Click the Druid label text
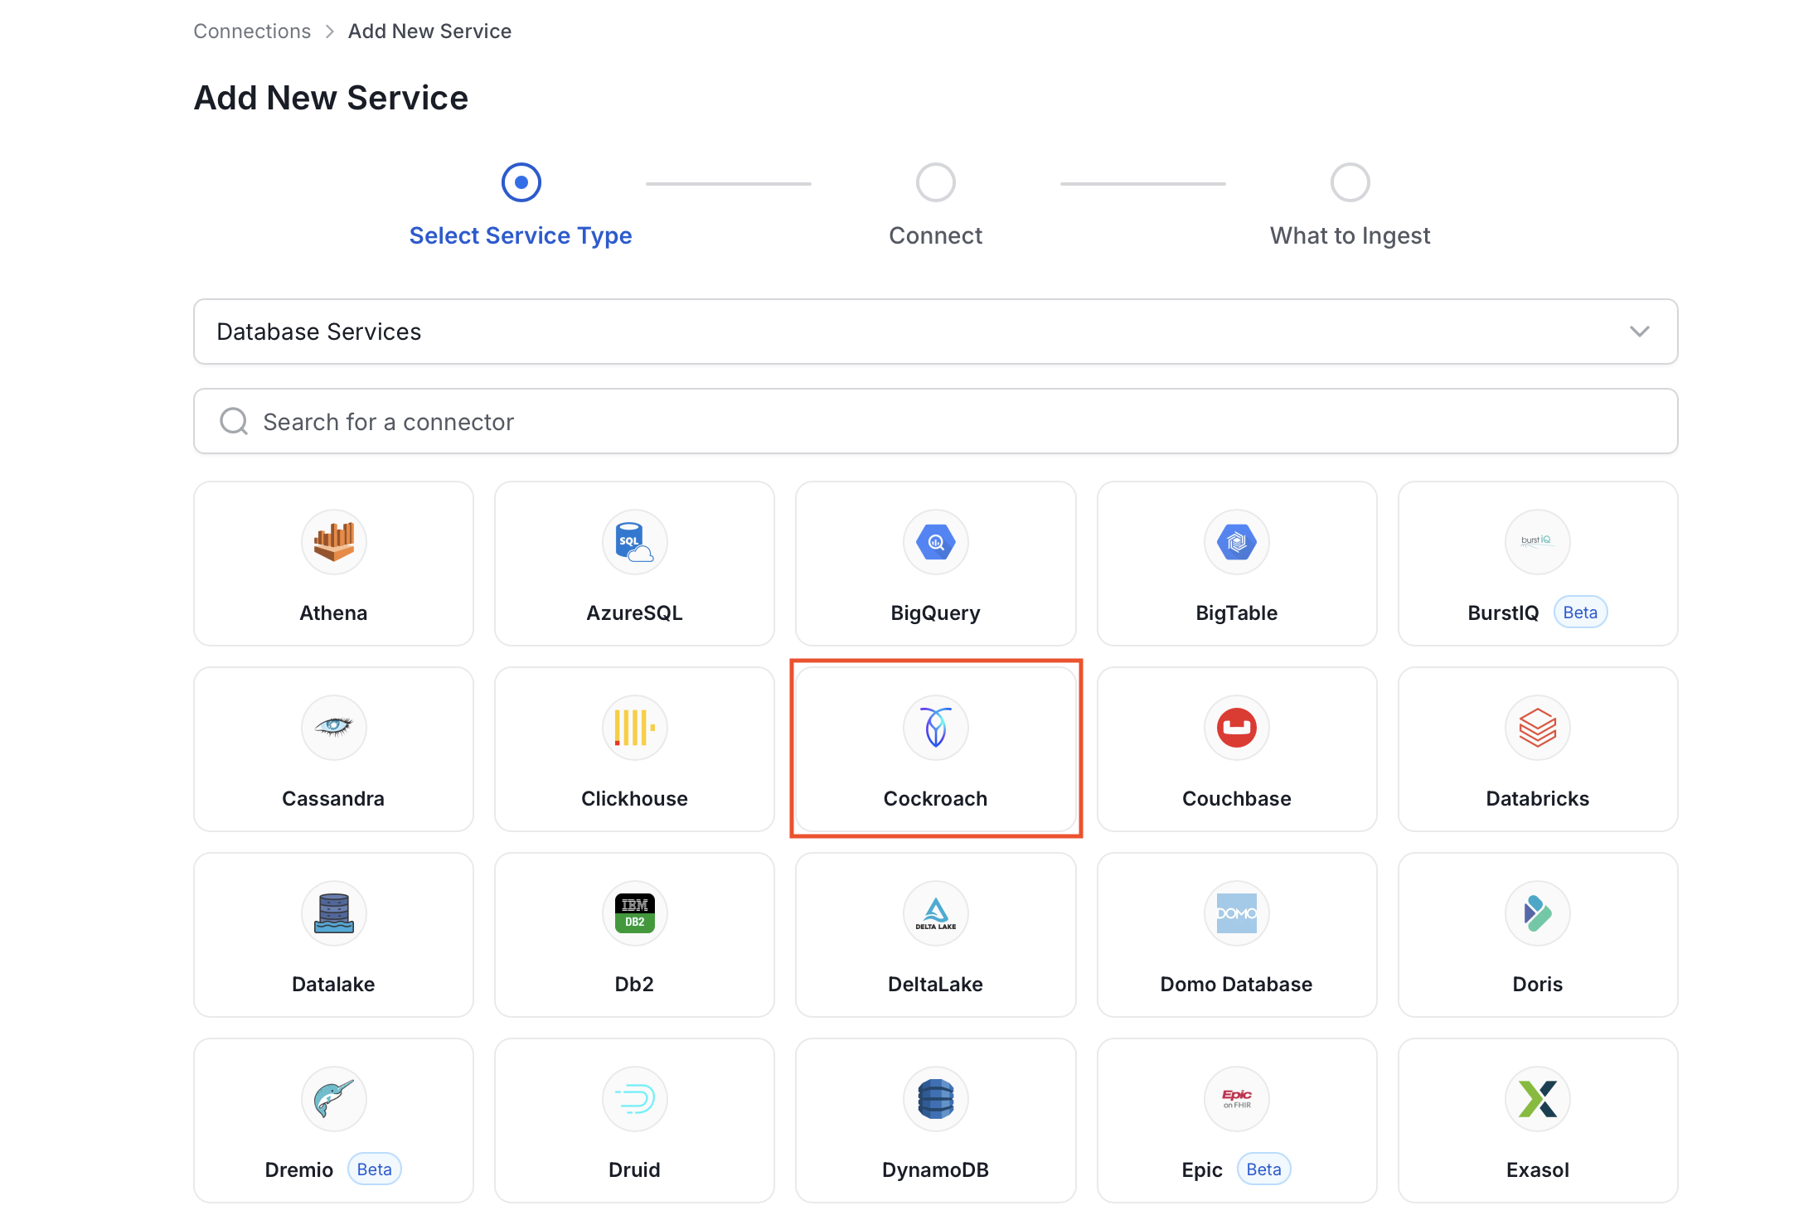Image resolution: width=1794 pixels, height=1220 pixels. pyautogui.click(x=634, y=1170)
